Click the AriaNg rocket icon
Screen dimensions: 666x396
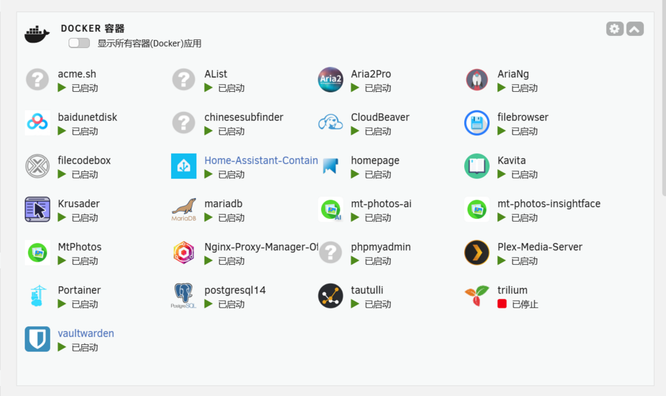(x=477, y=79)
